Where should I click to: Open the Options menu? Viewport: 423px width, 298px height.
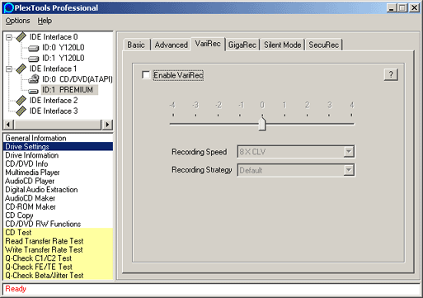[x=17, y=21]
